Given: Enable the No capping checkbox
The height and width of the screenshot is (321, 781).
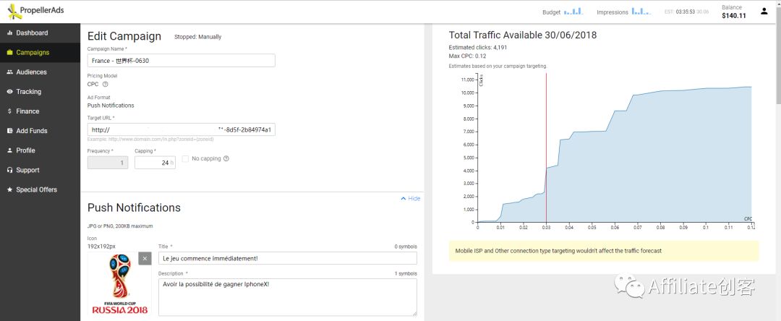Looking at the screenshot, I should [185, 159].
